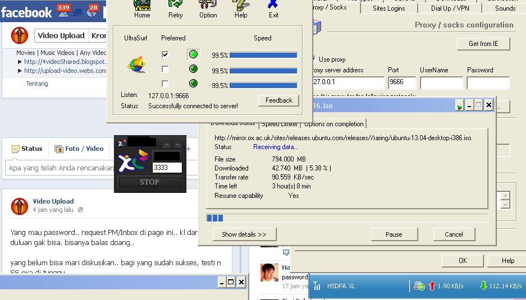Click the UltraSurf globe logo
Image resolution: width=526 pixels, height=300 pixels.
[x=136, y=64]
